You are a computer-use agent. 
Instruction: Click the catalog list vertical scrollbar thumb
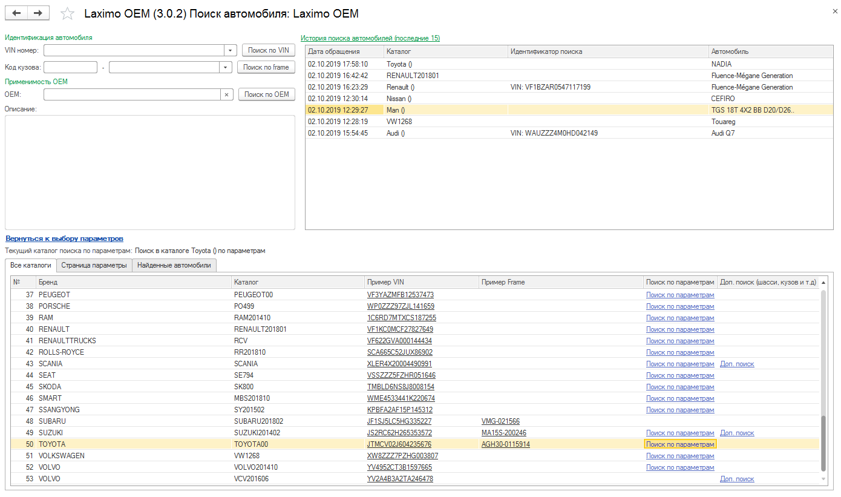coord(823,443)
